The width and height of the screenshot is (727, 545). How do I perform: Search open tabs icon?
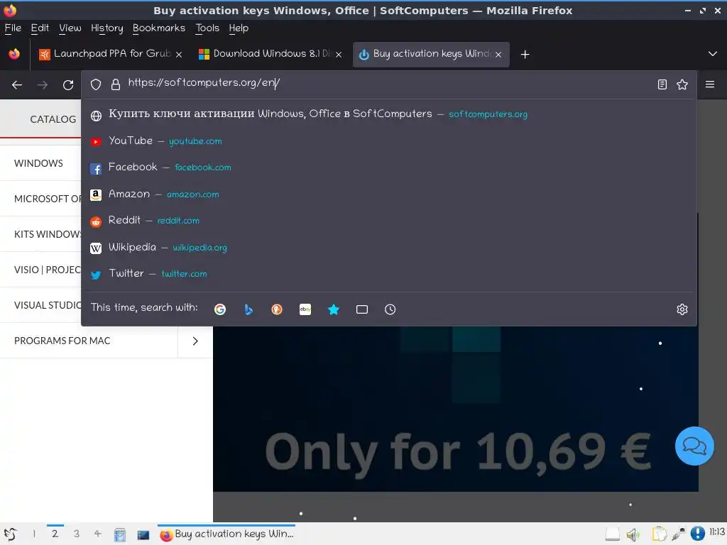361,309
